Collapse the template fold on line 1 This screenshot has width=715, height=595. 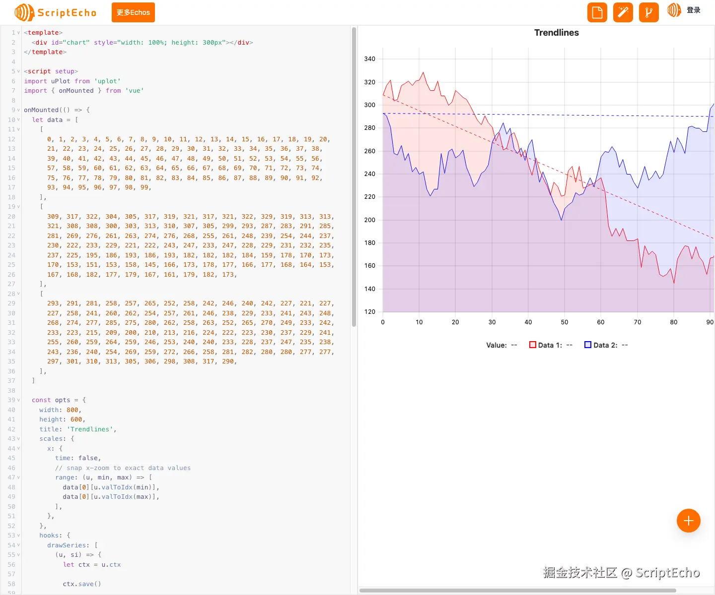(19, 33)
